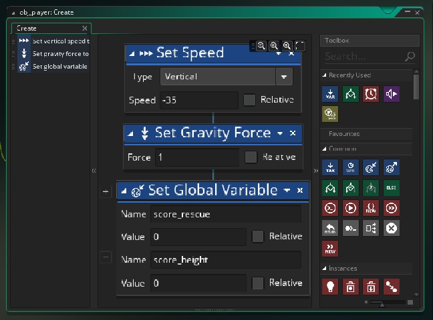Click the fit-to-screen icon on canvas toolbar

pos(300,45)
